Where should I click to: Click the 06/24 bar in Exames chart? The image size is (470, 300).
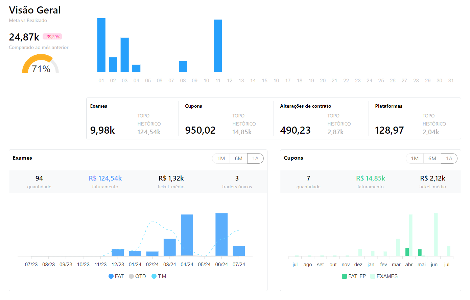coord(221,235)
